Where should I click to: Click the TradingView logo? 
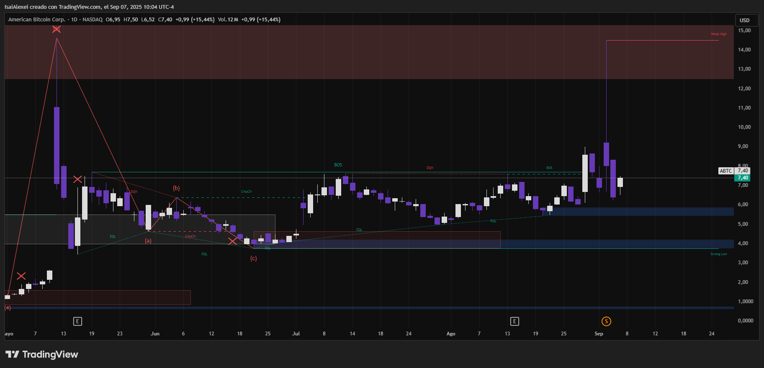point(42,354)
